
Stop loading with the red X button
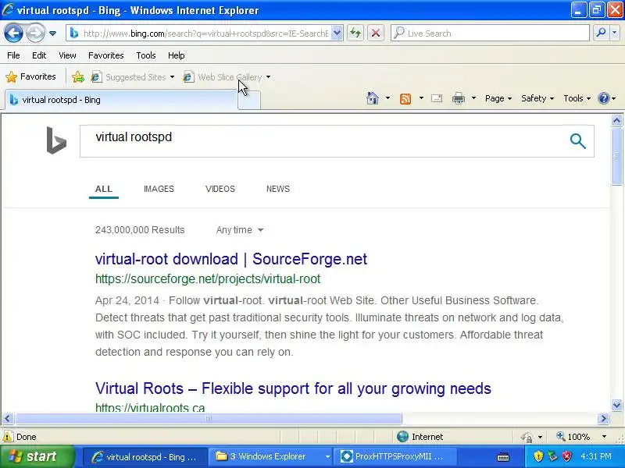click(376, 33)
